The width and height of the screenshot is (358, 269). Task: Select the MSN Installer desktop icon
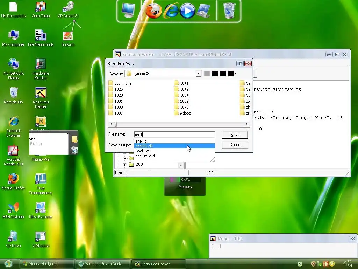(13, 211)
